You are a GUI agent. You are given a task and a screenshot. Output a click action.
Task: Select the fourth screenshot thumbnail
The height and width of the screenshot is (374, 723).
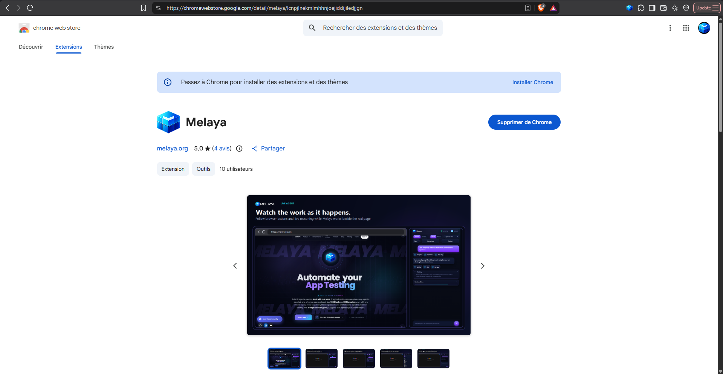(x=396, y=359)
